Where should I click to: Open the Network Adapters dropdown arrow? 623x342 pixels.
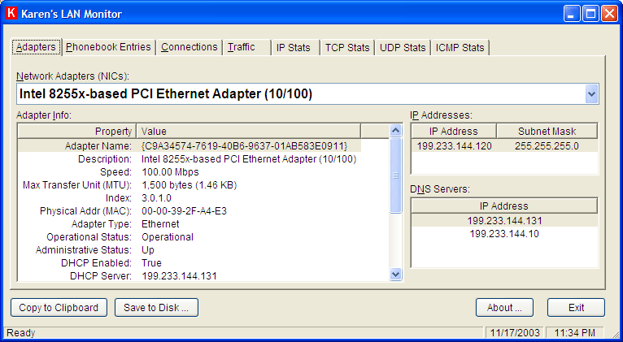[x=591, y=94]
